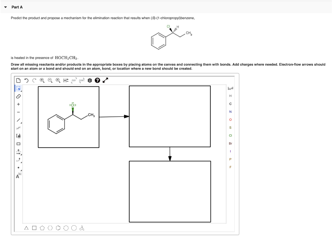Toggle the H± implicit hydrogens display
Viewport: 332px width, 236px height.
click(65, 80)
